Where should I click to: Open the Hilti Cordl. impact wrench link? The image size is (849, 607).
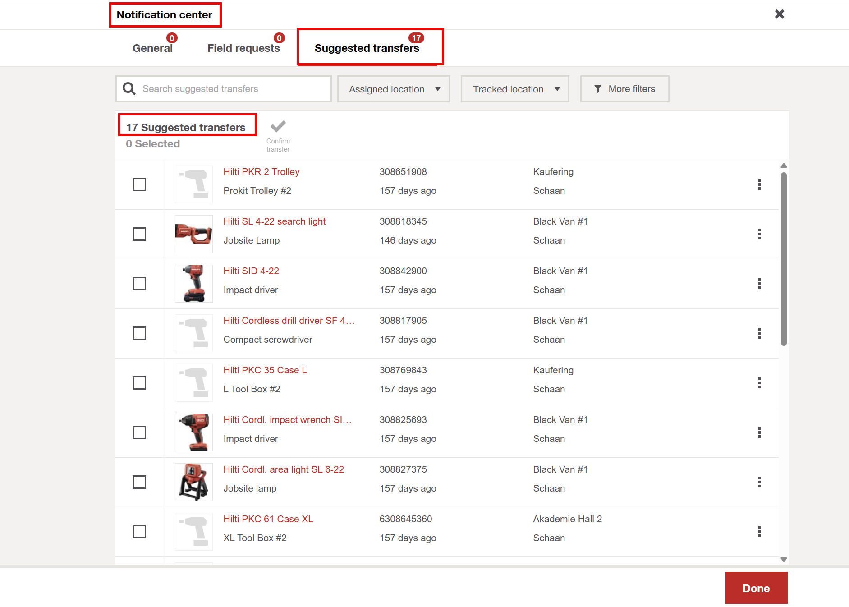287,420
